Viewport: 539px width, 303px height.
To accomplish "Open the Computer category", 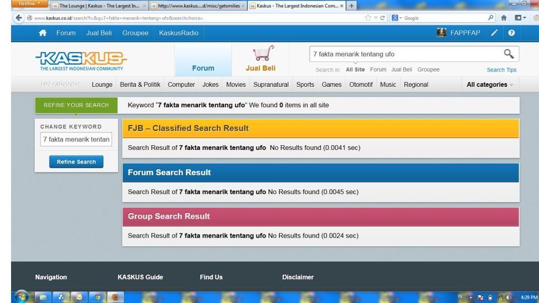I will [181, 85].
